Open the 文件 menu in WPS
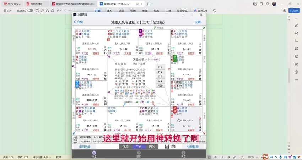The height and width of the screenshot is (160, 302). 8,11
